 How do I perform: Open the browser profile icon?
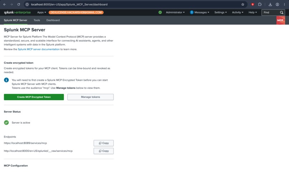coord(277,4)
